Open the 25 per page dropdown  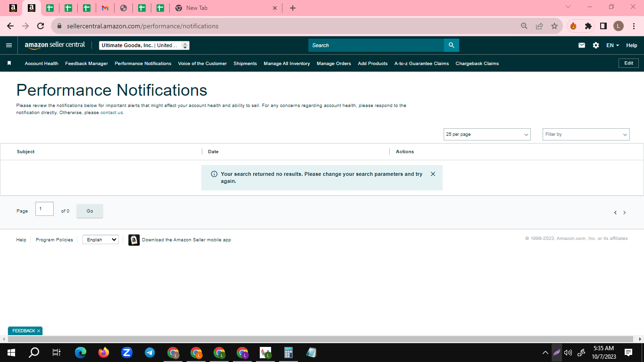point(487,134)
